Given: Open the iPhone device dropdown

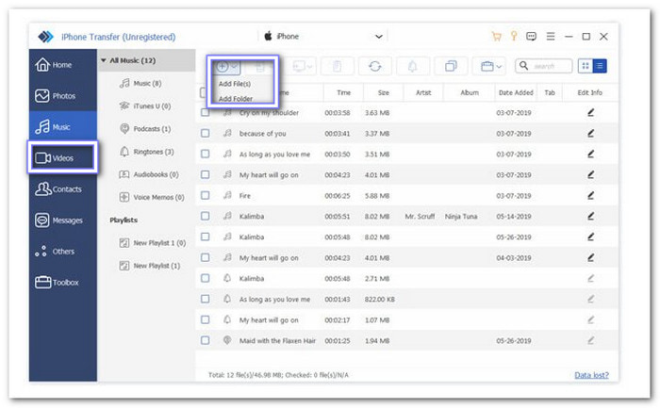Looking at the screenshot, I should [x=379, y=37].
